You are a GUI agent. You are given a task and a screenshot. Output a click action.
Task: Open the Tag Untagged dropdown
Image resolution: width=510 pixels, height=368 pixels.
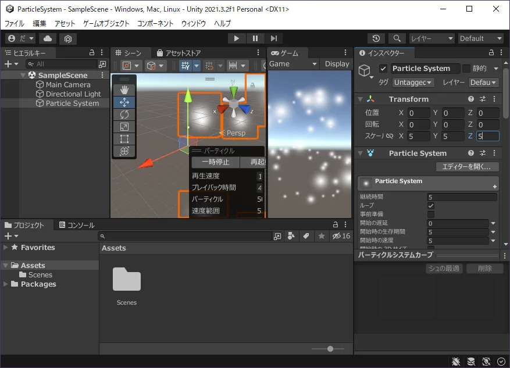click(x=412, y=83)
